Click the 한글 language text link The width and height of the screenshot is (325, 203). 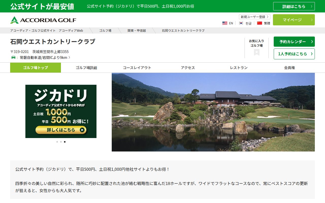249,23
